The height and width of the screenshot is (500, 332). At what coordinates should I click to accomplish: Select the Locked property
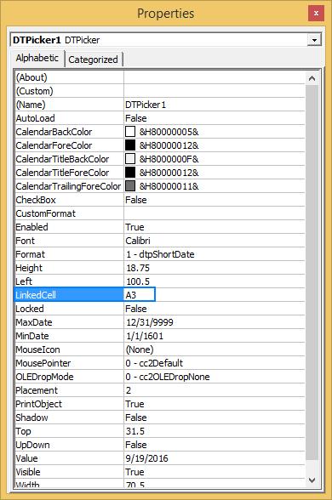click(30, 309)
